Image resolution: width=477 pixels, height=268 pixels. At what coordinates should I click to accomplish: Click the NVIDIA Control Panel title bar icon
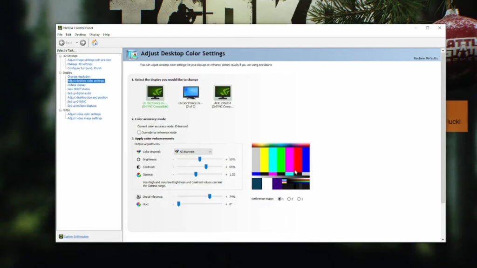pos(60,28)
